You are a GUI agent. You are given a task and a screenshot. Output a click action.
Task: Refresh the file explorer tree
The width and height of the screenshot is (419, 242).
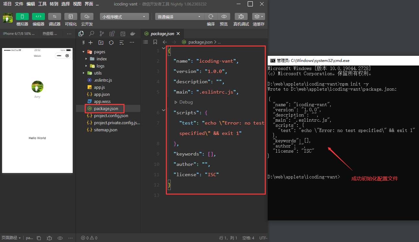click(111, 43)
